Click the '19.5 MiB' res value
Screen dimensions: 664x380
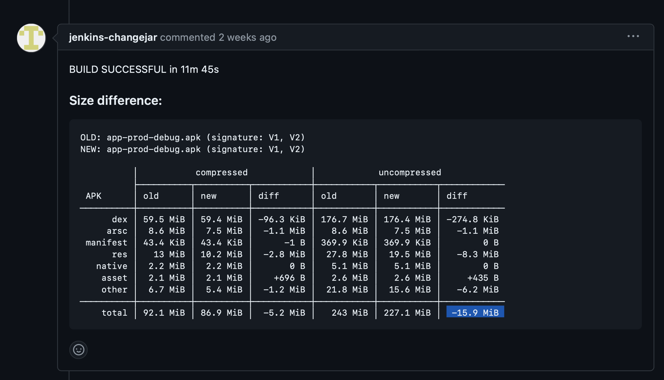(410, 254)
